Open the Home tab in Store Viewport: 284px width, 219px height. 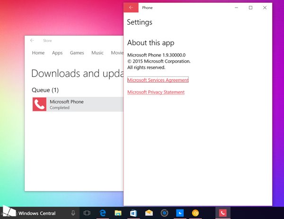38,53
